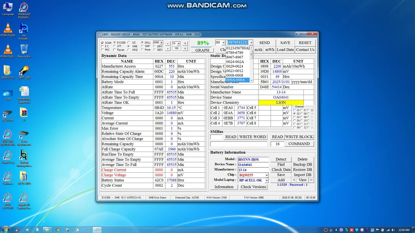
Task: Click the Check Versions button
Action: pos(253,187)
